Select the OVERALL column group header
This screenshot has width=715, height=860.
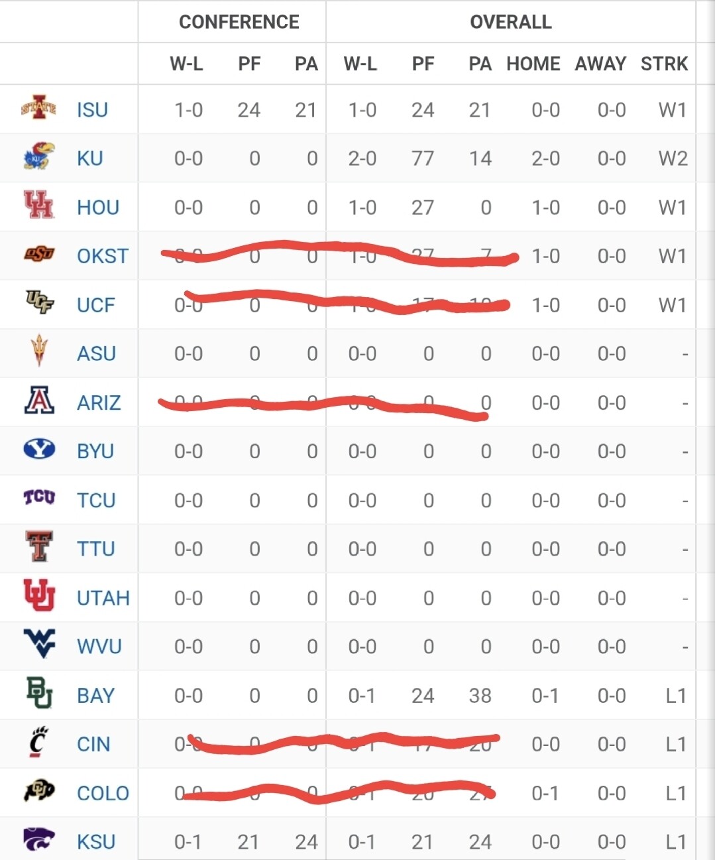point(510,22)
